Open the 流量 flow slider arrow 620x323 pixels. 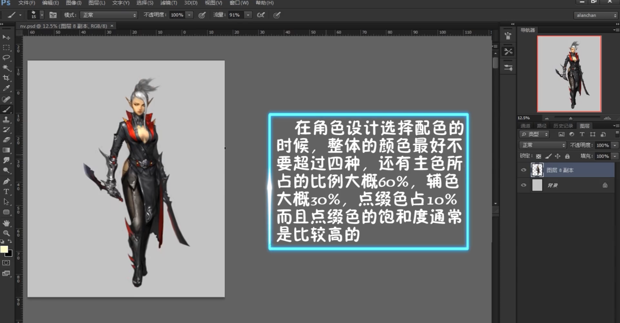point(248,15)
